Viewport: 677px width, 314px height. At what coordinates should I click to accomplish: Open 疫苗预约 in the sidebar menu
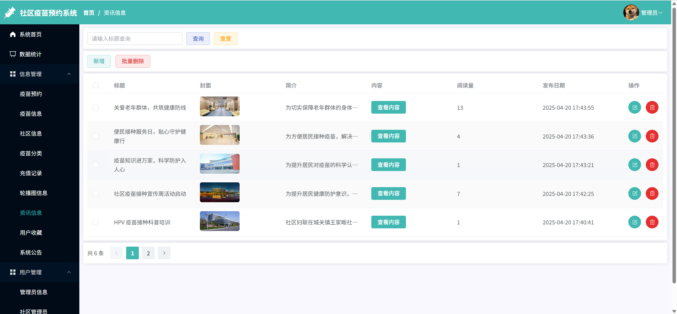click(x=31, y=94)
